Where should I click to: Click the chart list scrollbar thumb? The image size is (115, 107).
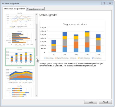tap(36, 40)
